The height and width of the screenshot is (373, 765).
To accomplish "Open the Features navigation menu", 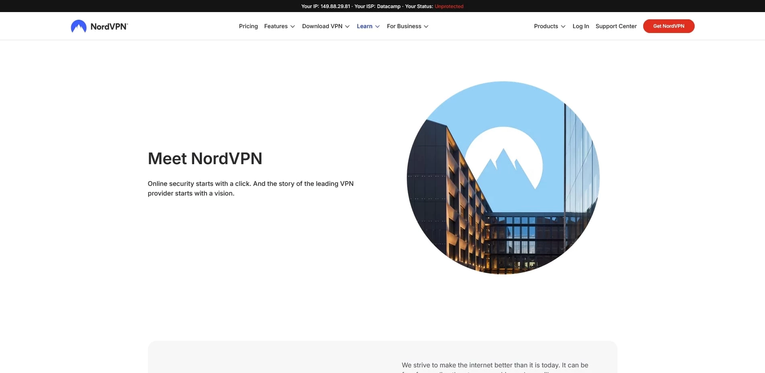I will 276,26.
